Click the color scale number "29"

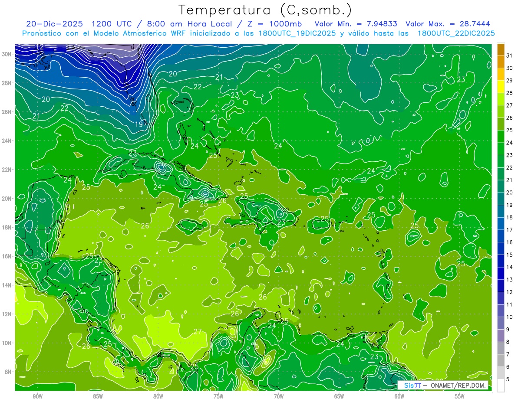tap(510, 80)
